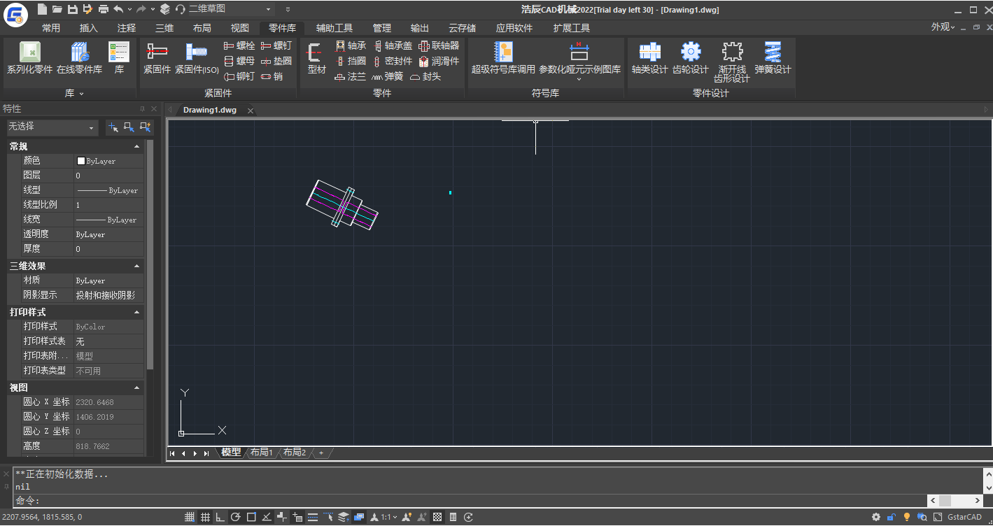Insert a 螺母 nut part
This screenshot has width=993, height=526.
239,61
